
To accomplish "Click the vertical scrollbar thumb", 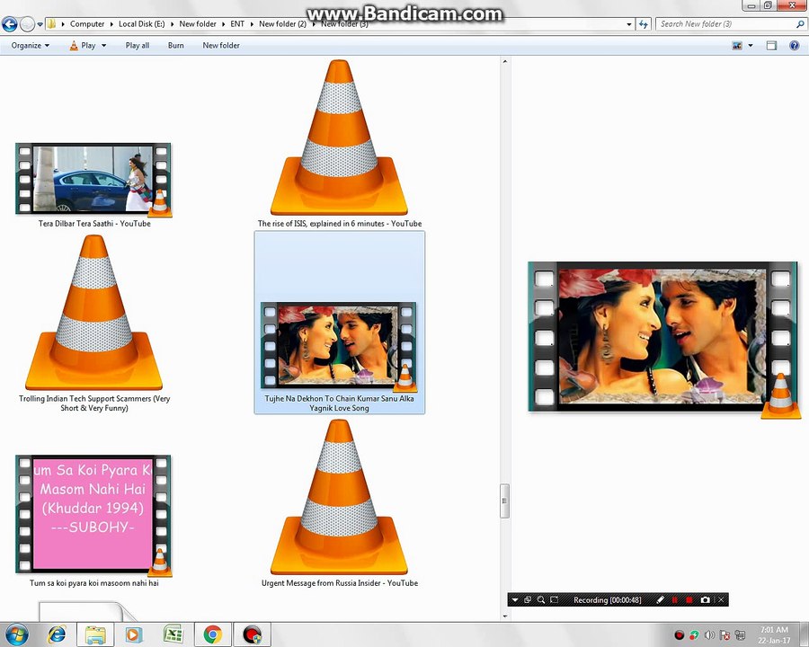I will coord(505,501).
